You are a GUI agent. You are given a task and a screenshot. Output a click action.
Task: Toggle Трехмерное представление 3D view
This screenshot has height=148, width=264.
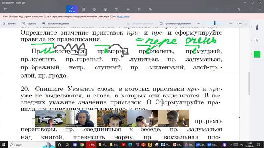[x=175, y=24]
